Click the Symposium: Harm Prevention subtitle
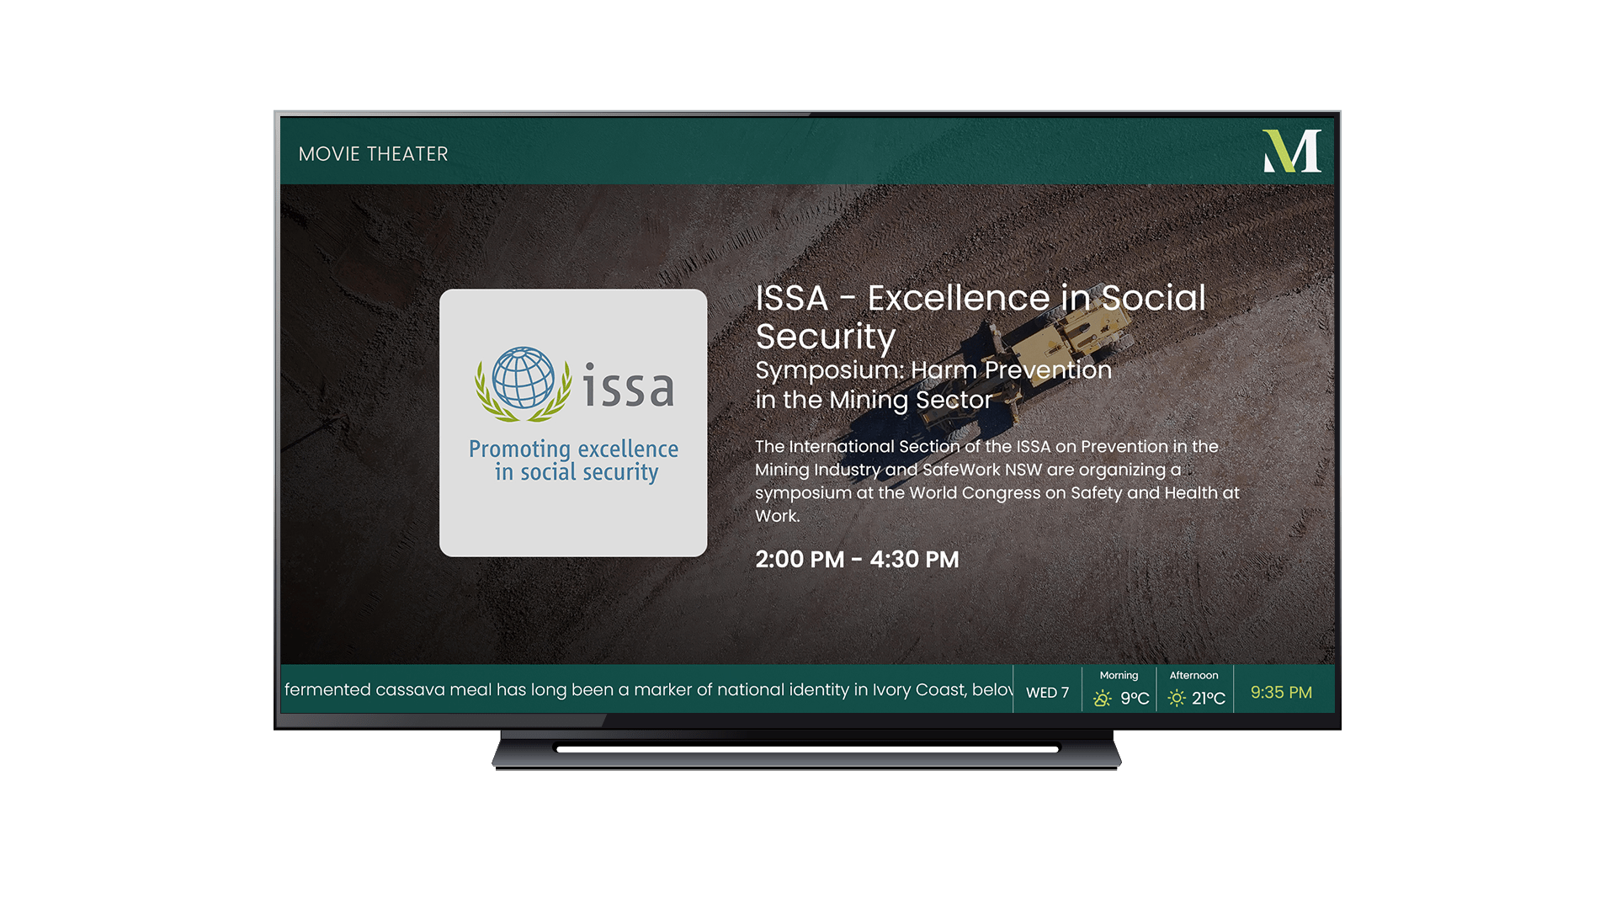The image size is (1616, 909). click(933, 385)
